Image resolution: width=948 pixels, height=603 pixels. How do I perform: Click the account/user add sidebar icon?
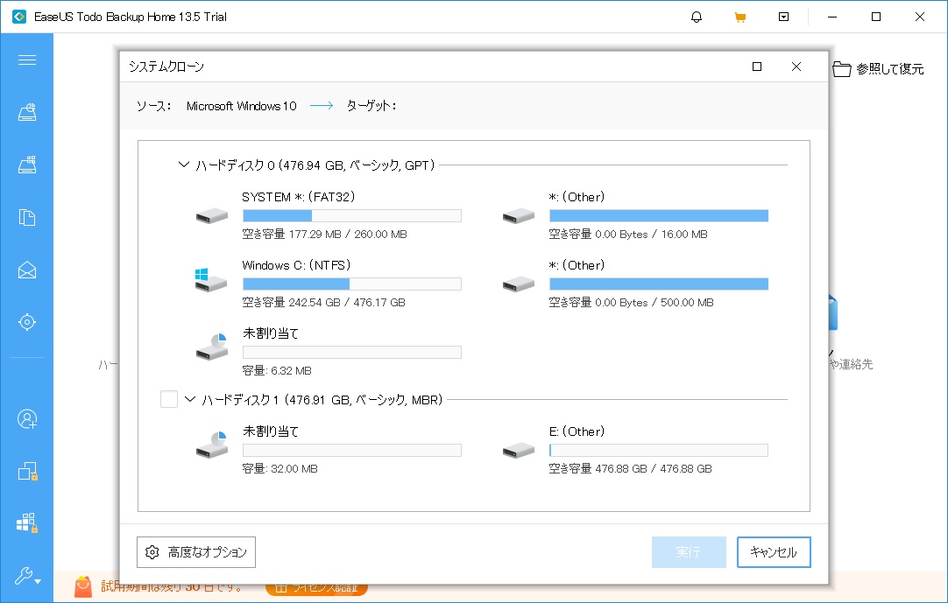(x=27, y=418)
